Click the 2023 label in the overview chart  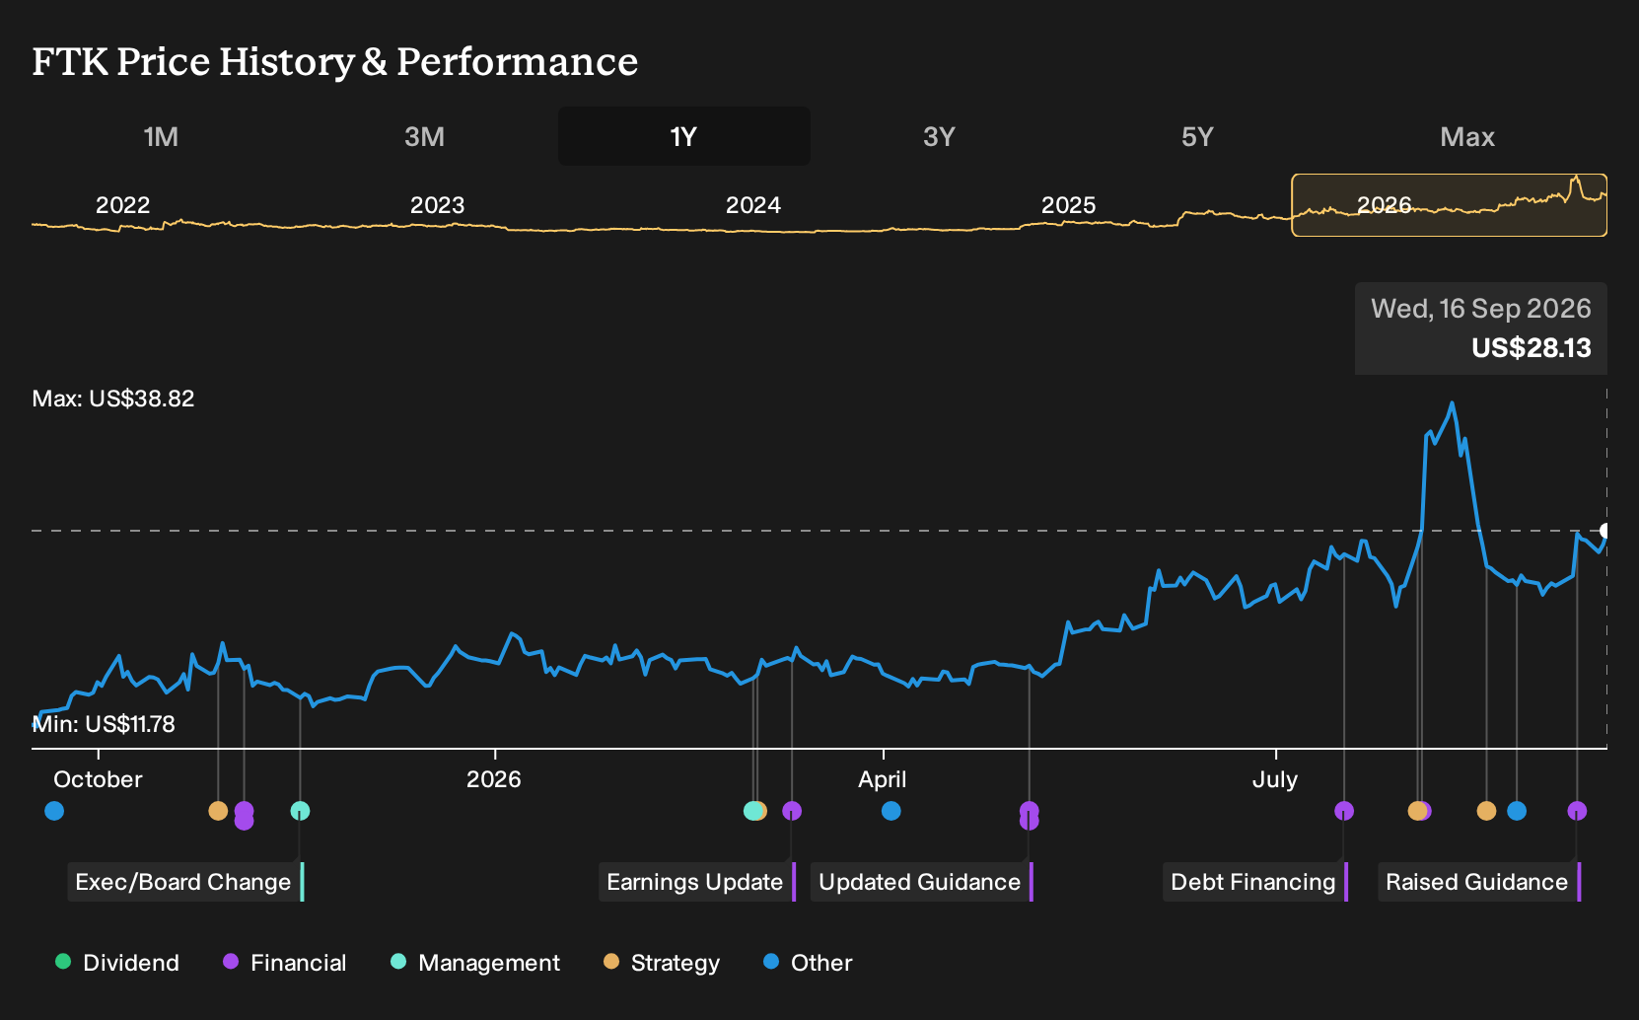tap(437, 205)
